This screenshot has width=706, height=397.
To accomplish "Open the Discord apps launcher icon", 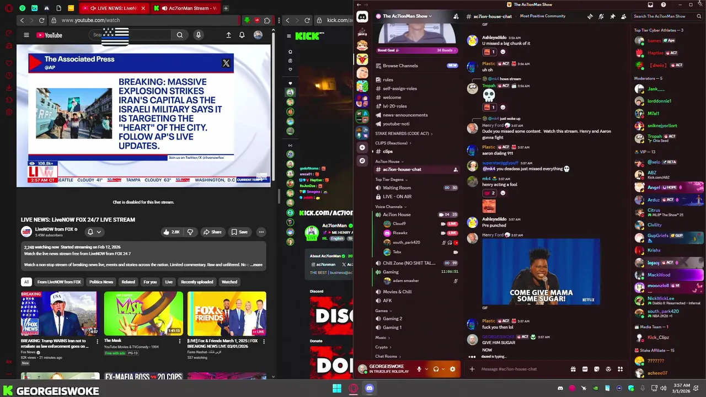I will pyautogui.click(x=620, y=369).
